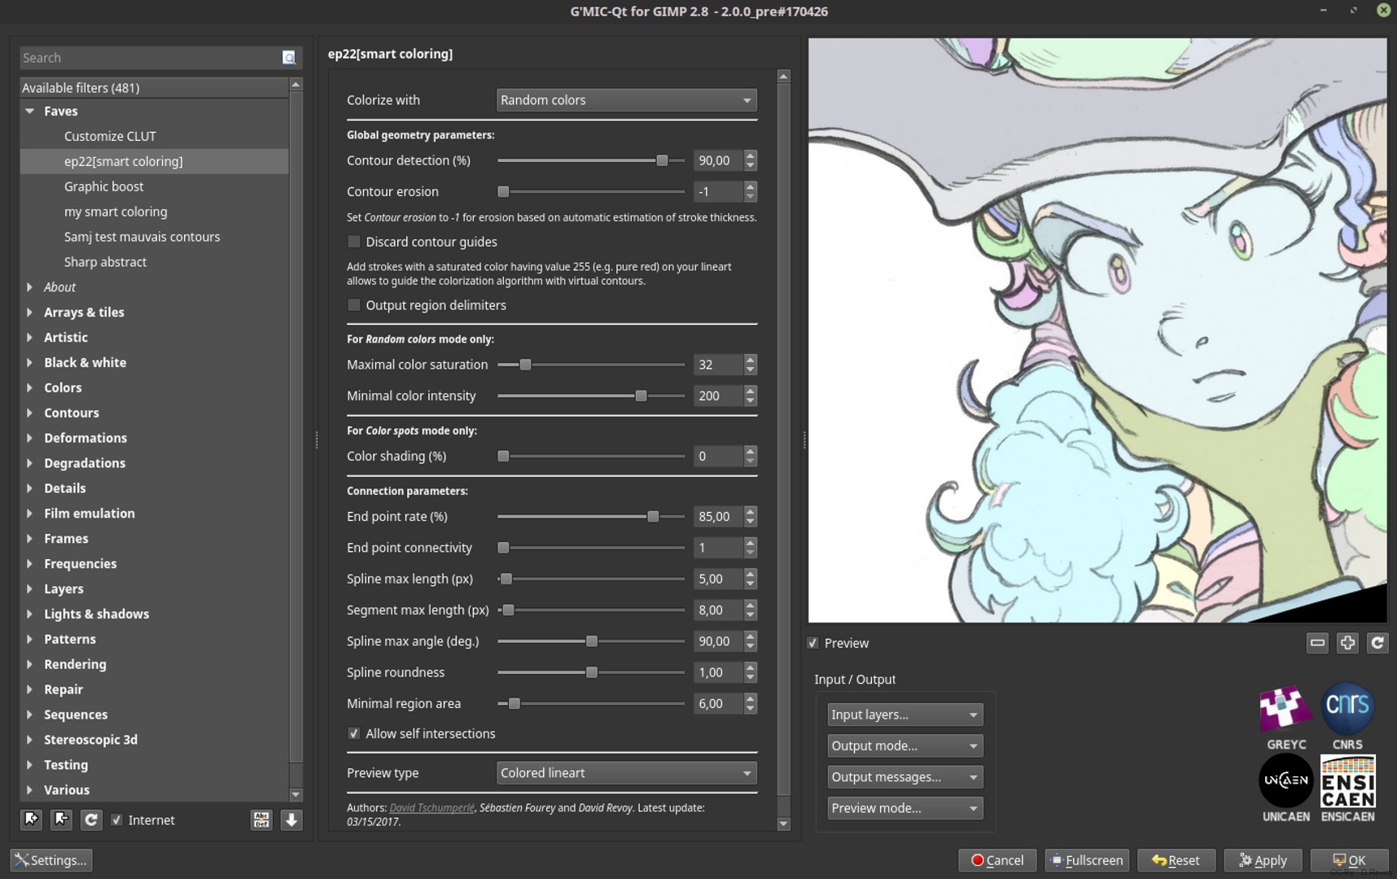Click the Abc/Def rename fave icon
The image size is (1397, 879).
(261, 820)
